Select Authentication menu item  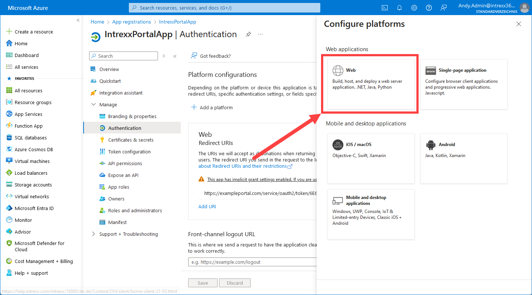132,128
